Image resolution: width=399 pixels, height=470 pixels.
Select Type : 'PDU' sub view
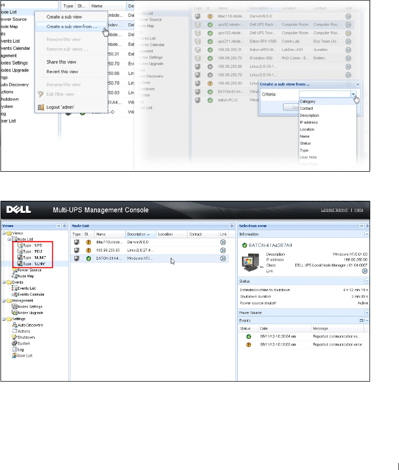(x=33, y=252)
